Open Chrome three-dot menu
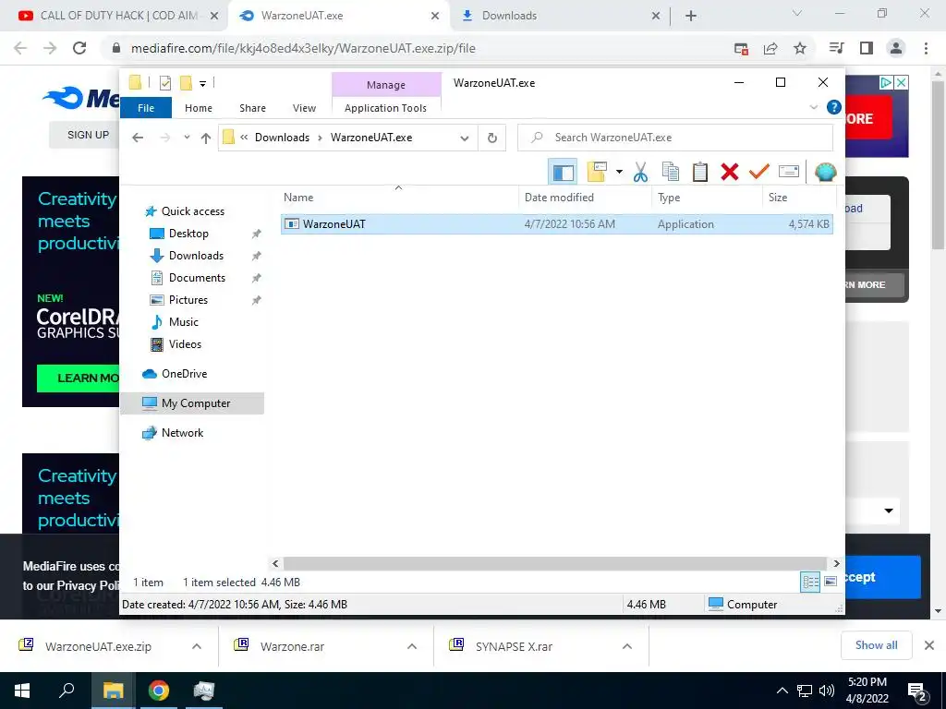The image size is (946, 709). click(x=926, y=48)
